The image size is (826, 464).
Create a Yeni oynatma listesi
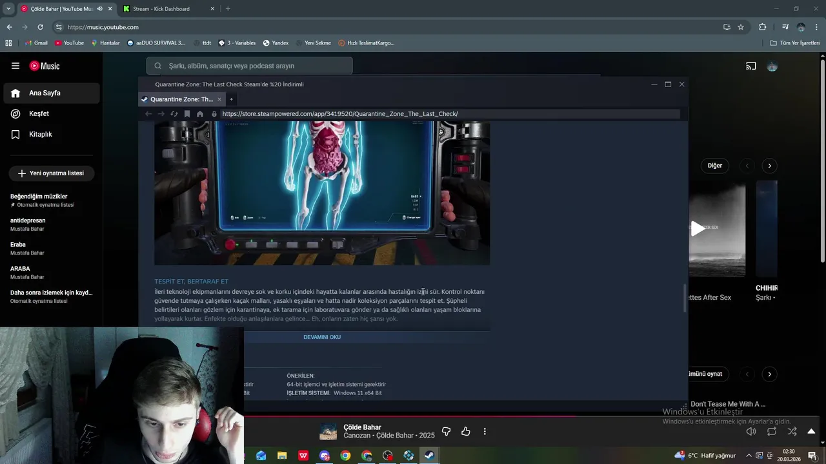[51, 173]
